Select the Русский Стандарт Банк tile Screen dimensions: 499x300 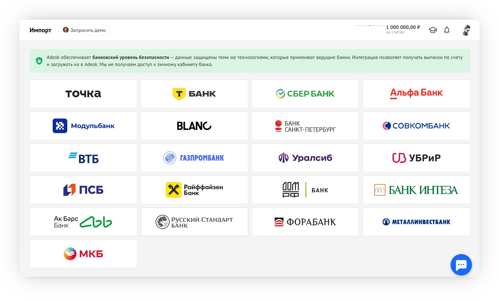pos(194,222)
